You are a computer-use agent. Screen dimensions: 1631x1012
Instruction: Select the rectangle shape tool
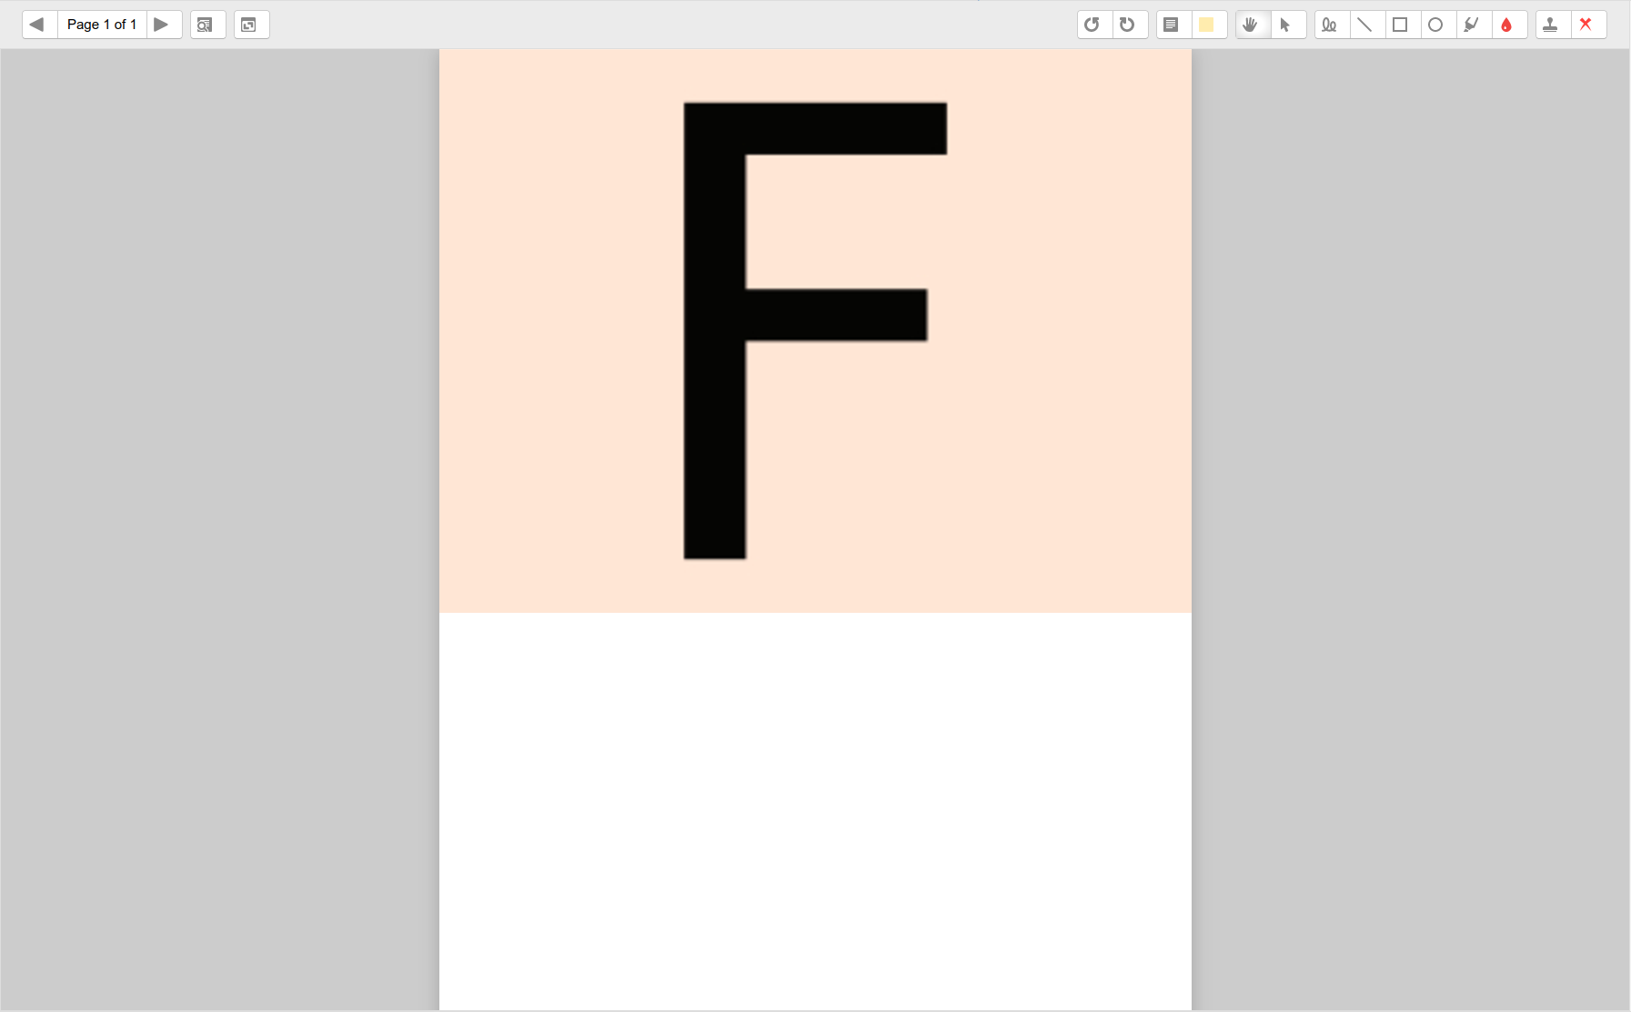coord(1403,25)
